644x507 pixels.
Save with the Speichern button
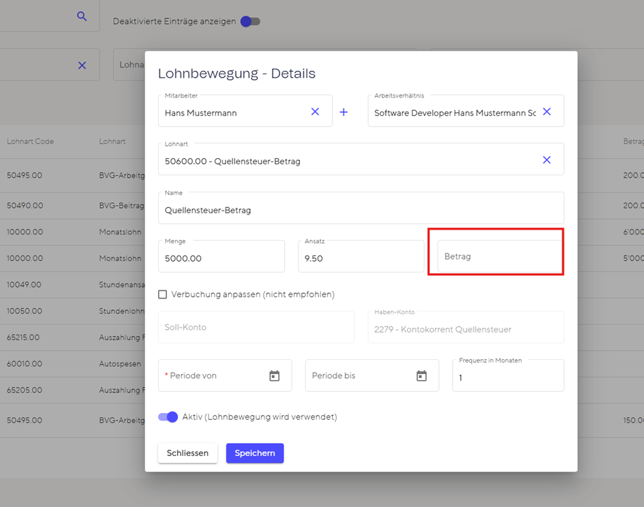(x=255, y=452)
